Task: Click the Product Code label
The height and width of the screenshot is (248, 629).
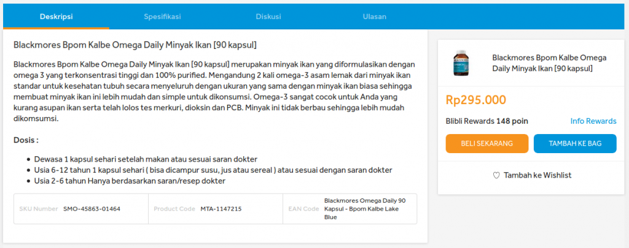Action: 174,209
